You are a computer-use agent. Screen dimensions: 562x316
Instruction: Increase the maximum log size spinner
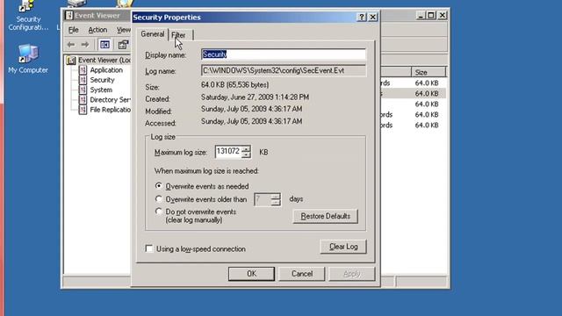(x=246, y=148)
